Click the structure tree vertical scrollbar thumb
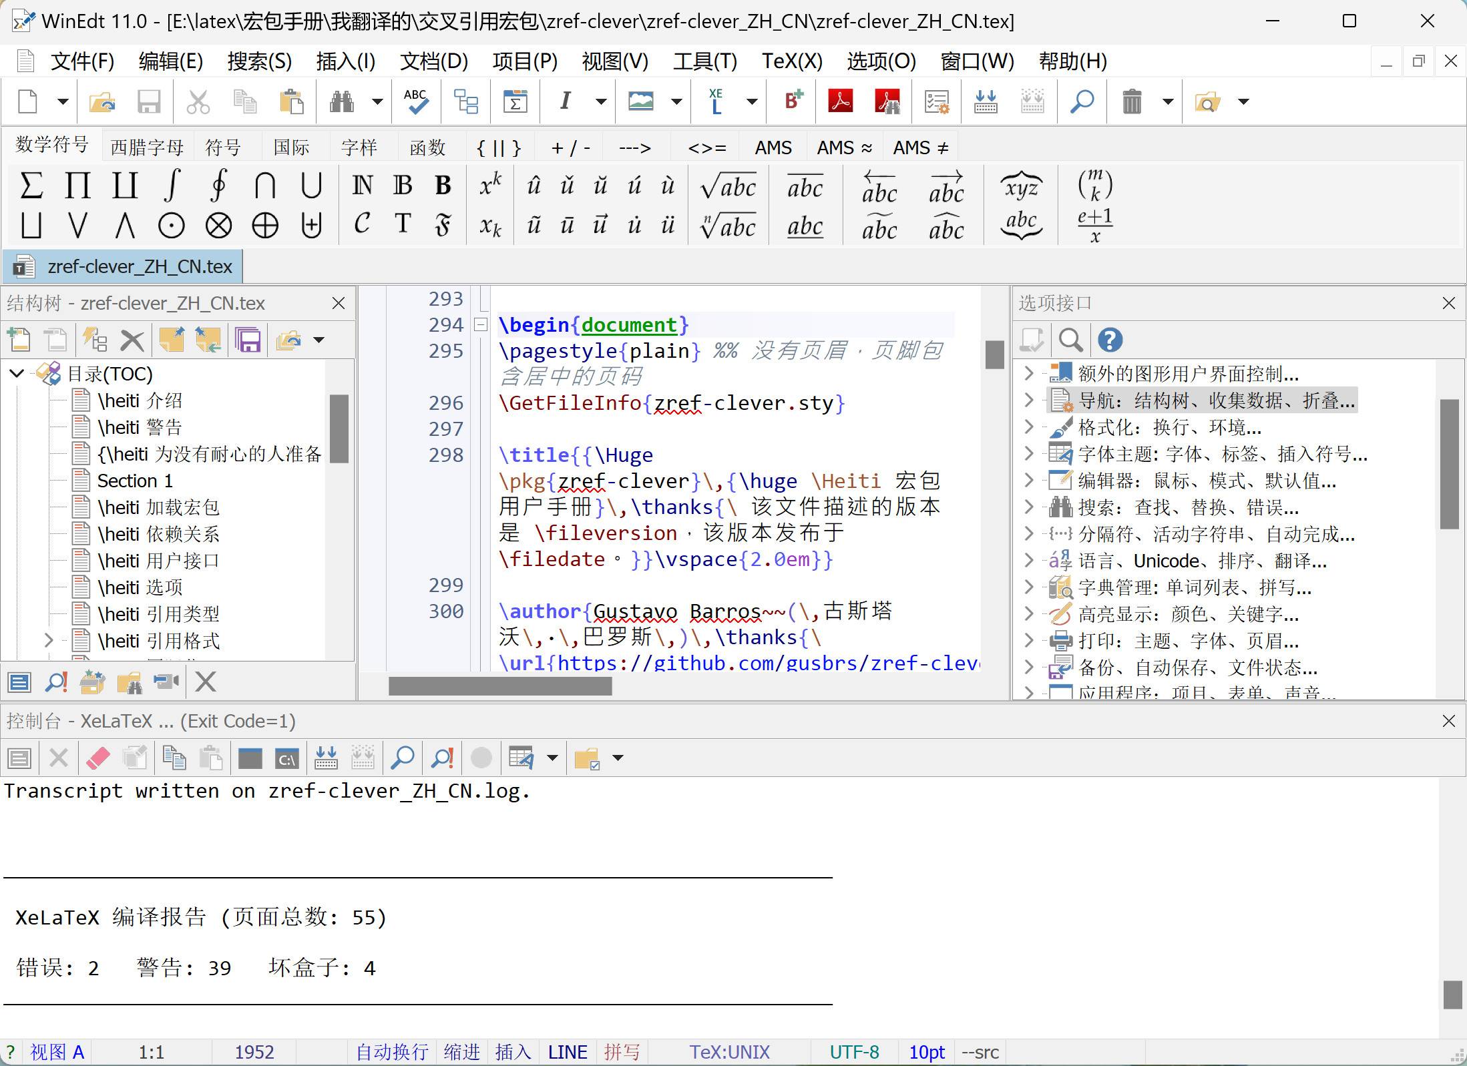The width and height of the screenshot is (1467, 1066). [x=339, y=429]
